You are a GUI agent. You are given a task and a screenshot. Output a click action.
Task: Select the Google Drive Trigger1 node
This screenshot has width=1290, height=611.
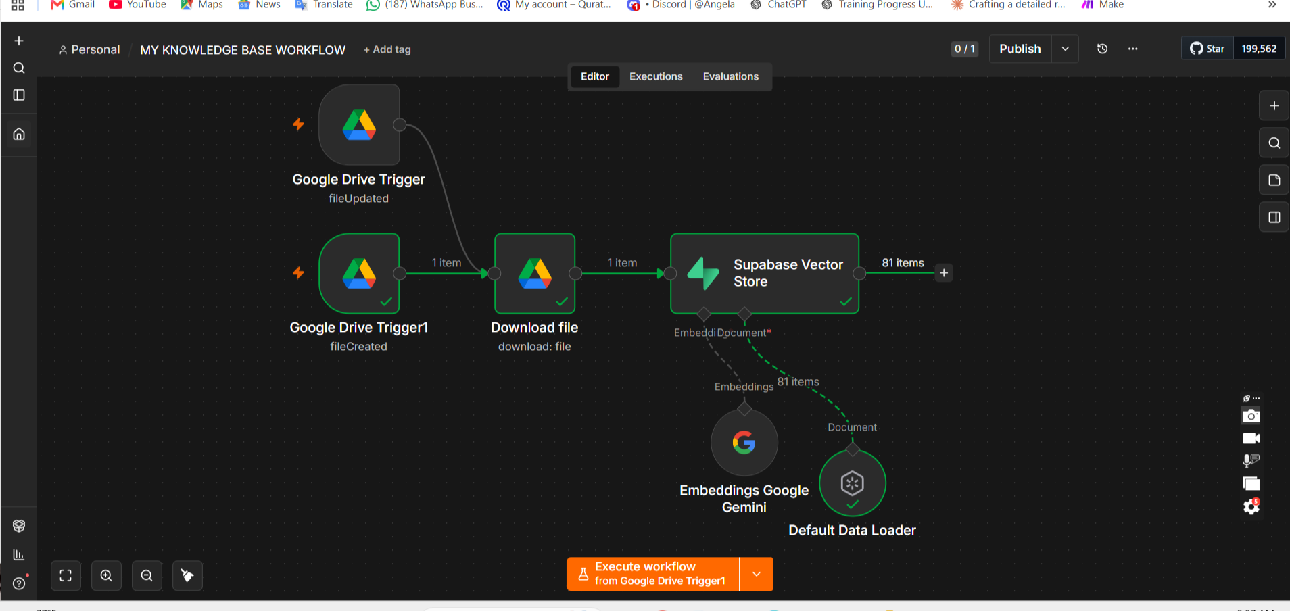coord(359,273)
